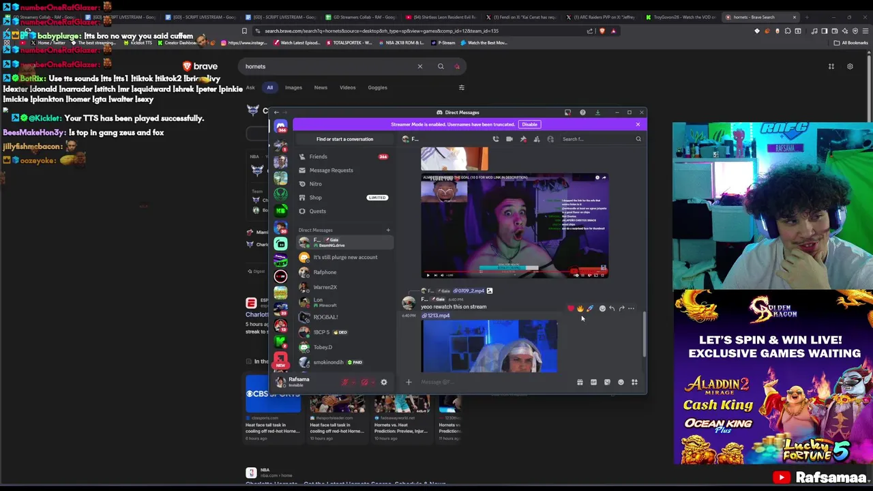
Task: Open DM with Rafphone
Action: coord(344,272)
